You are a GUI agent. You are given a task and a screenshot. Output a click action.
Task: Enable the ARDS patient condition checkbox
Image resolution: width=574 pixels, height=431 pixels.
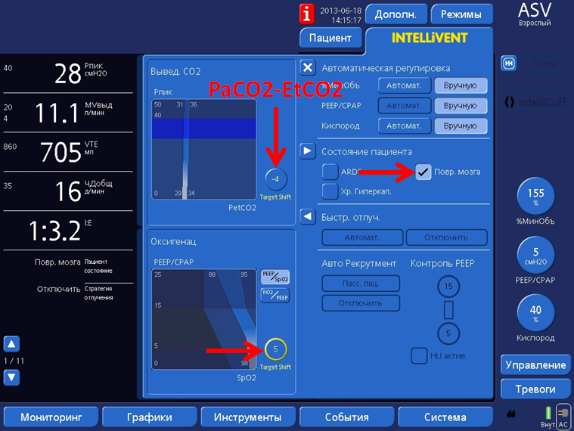tap(330, 172)
